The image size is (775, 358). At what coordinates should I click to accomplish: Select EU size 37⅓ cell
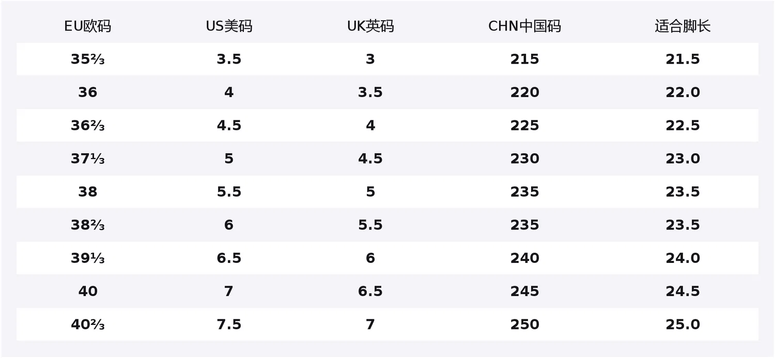(87, 159)
